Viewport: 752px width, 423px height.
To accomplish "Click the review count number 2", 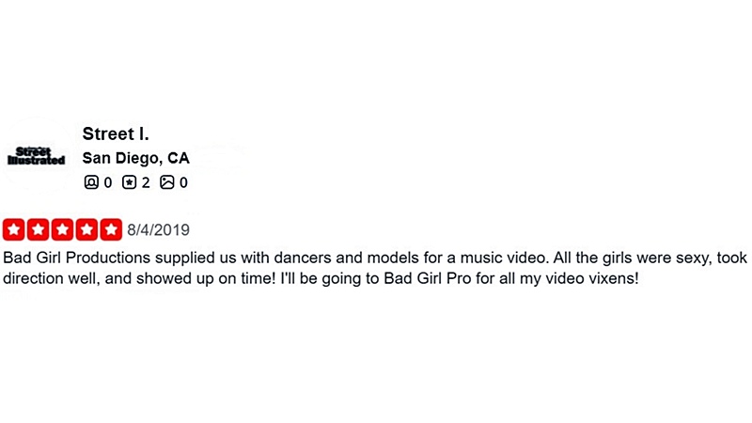I will (146, 182).
